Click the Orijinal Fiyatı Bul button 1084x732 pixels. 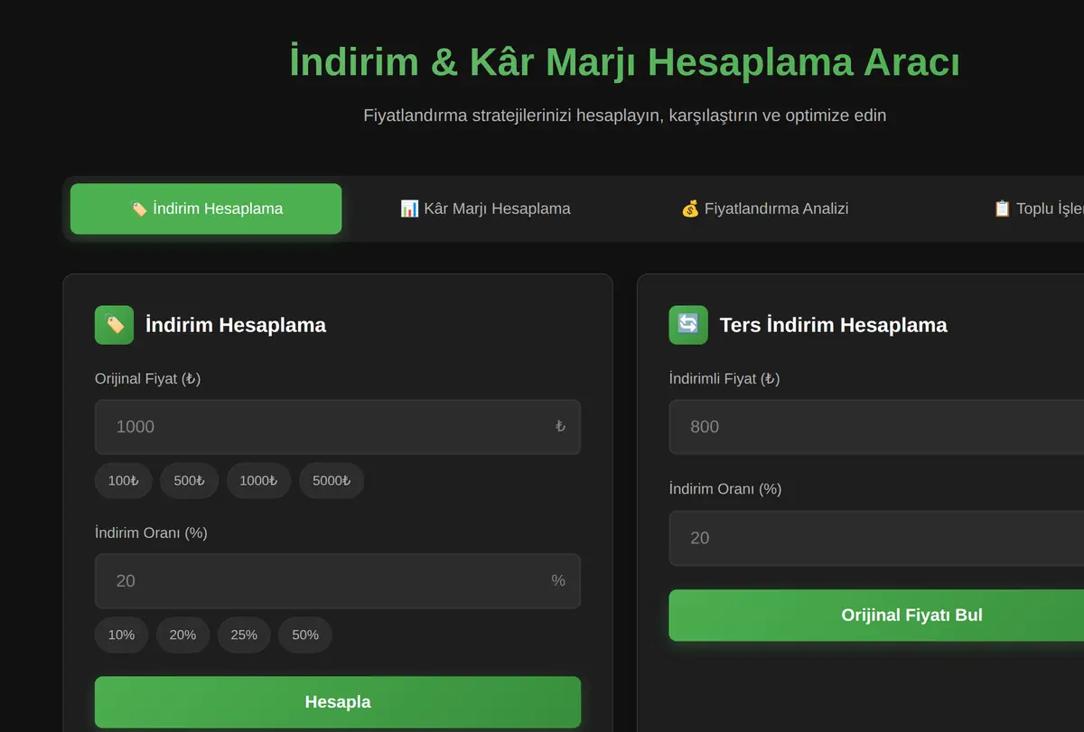(876, 616)
